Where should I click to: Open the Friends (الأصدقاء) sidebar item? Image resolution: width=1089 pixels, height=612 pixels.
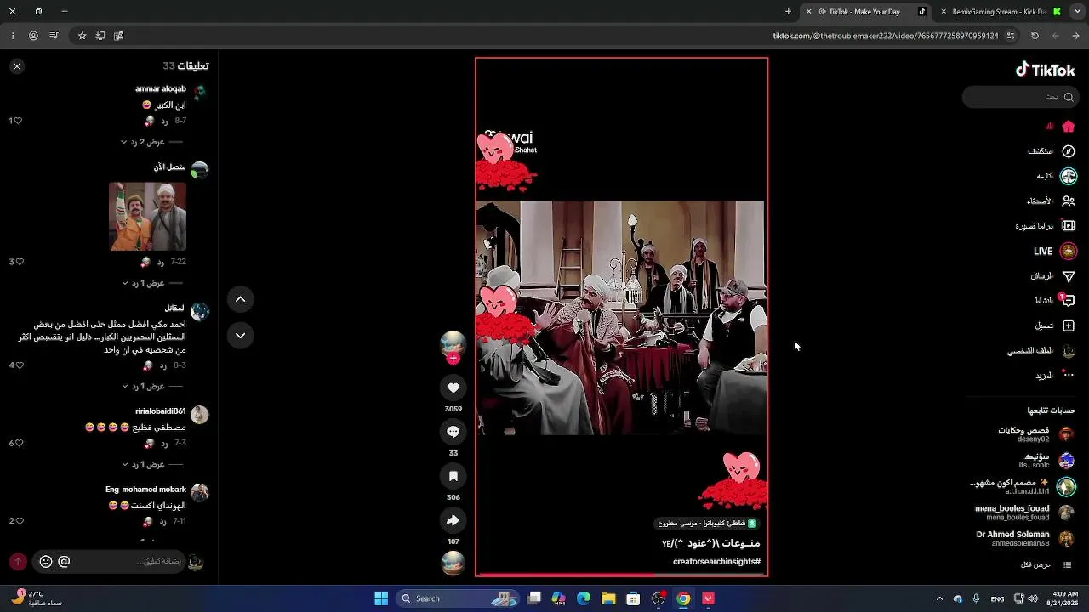1052,201
